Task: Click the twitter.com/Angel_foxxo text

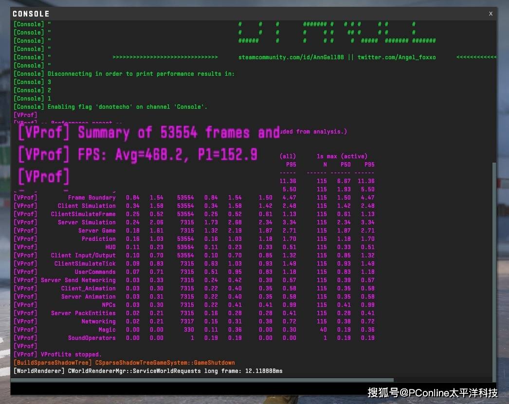Action: (x=397, y=57)
